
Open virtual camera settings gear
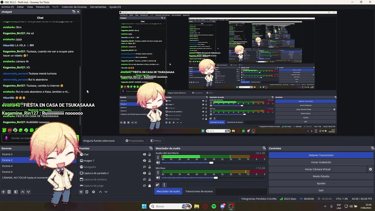click(x=370, y=169)
